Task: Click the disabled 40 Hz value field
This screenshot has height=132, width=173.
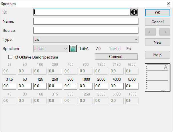Action: pyautogui.click(x=9, y=101)
